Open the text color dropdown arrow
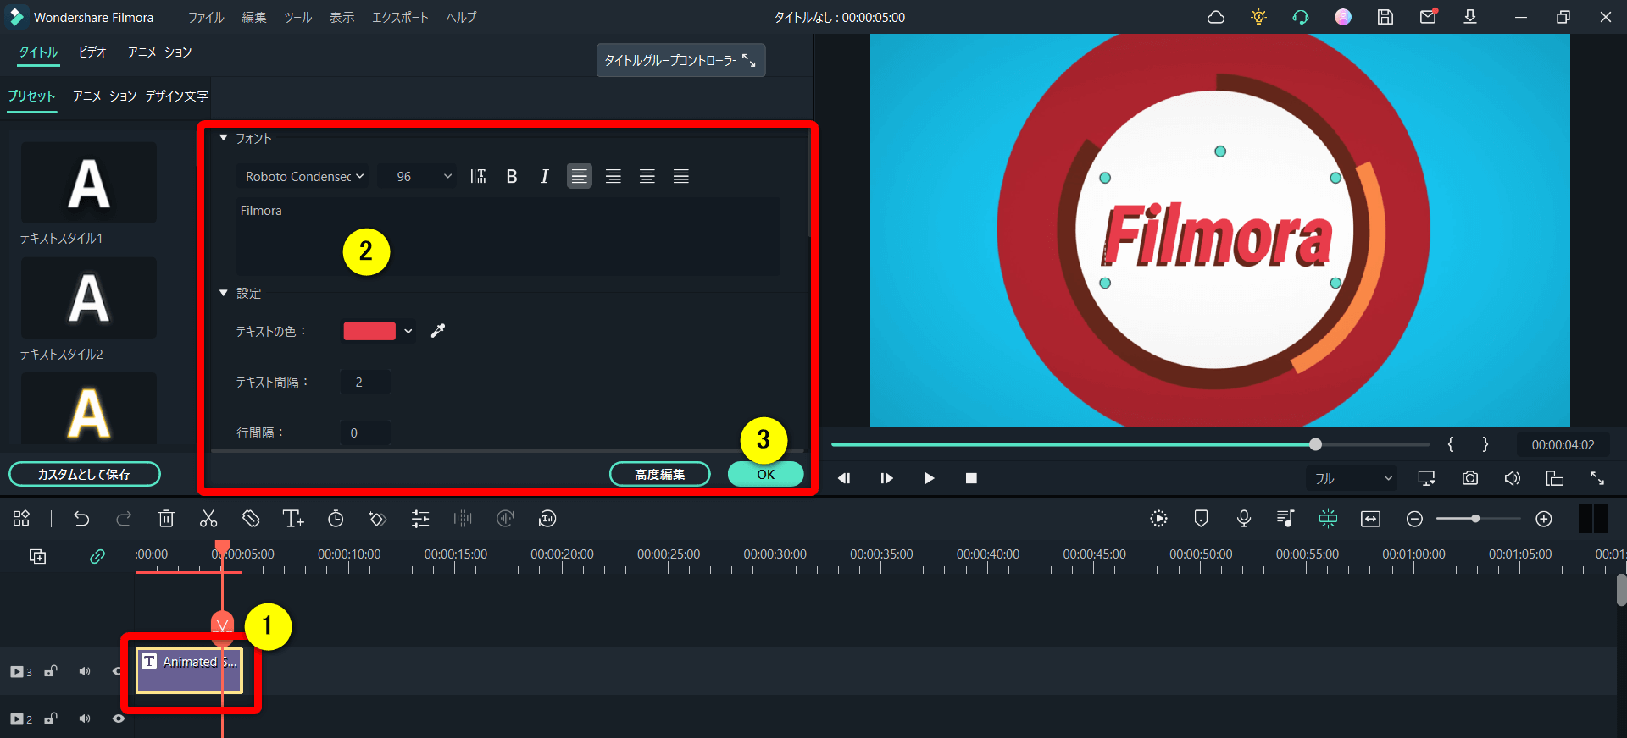 pos(408,331)
